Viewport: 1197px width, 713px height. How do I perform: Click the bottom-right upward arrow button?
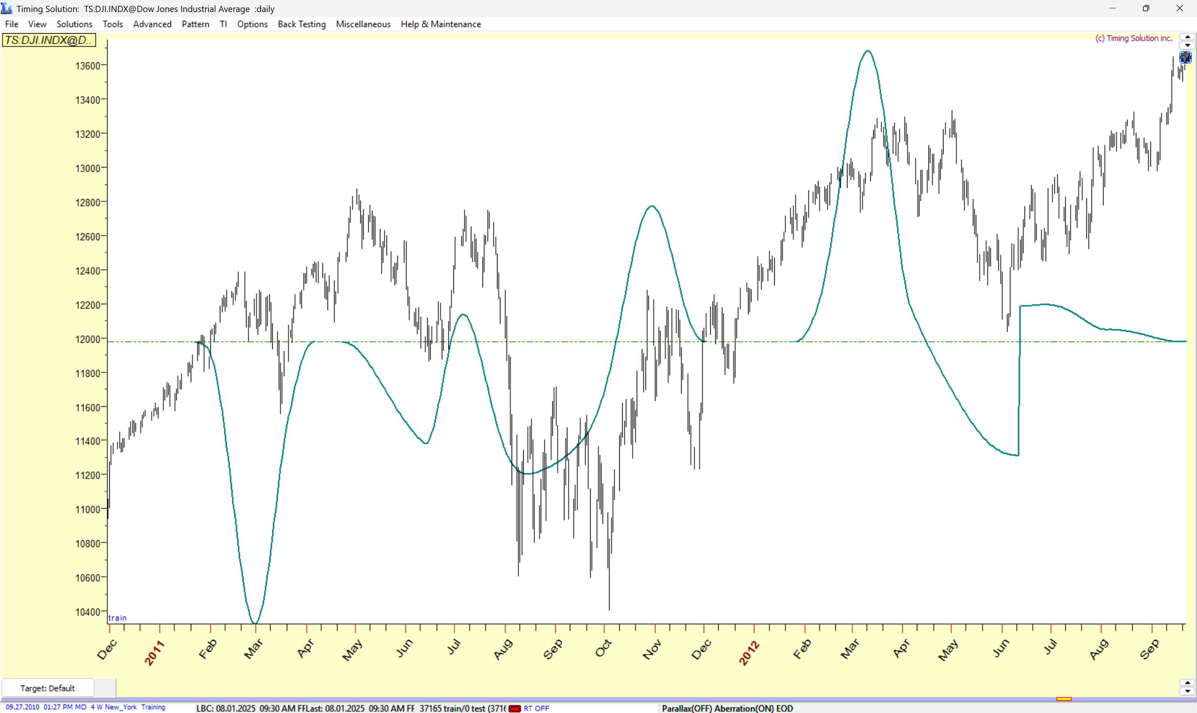point(1187,683)
